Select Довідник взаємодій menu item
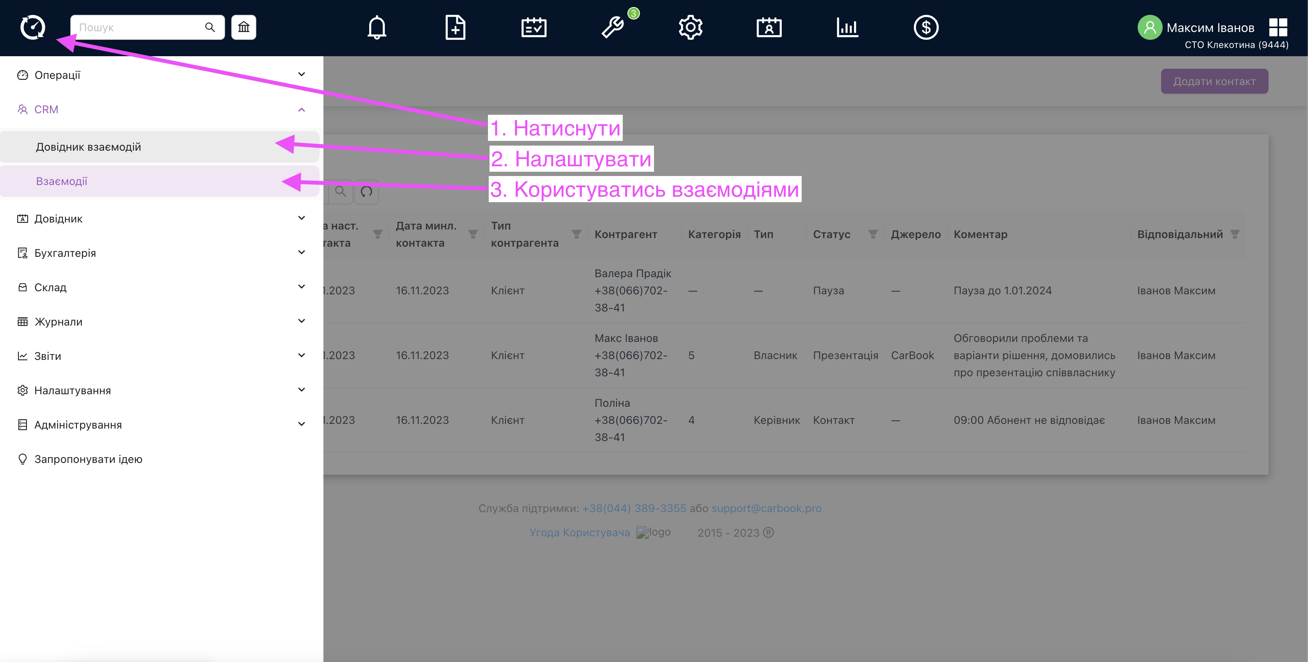This screenshot has height=662, width=1308. (88, 147)
